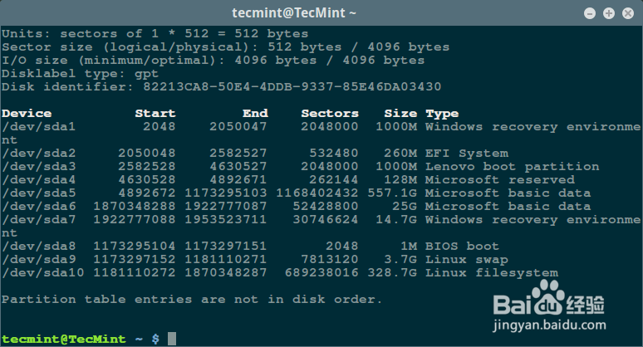This screenshot has width=643, height=347.
Task: Click the end sector 1953523711 of sda7
Action: 226,220
